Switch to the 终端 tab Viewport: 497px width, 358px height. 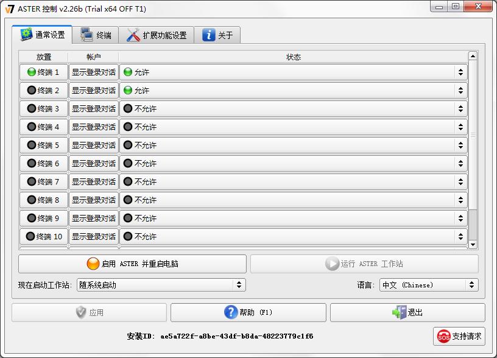[x=96, y=35]
